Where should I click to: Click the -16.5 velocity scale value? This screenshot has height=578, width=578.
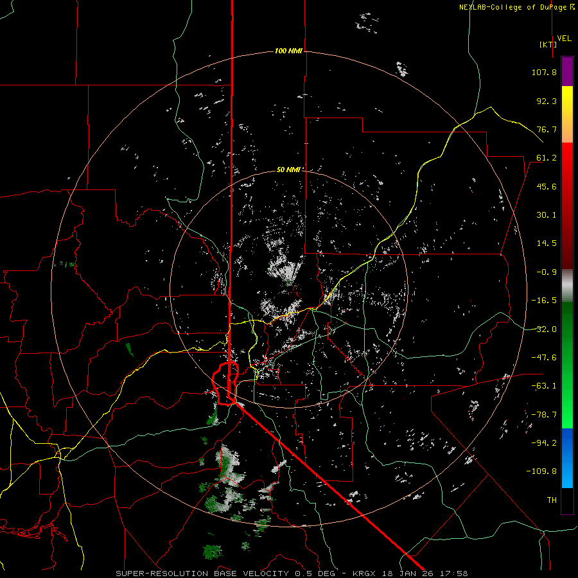[544, 301]
